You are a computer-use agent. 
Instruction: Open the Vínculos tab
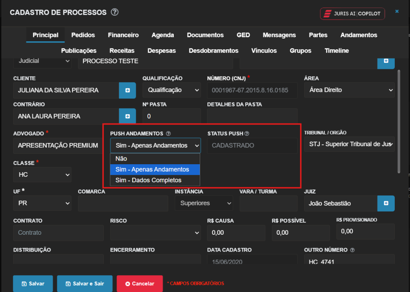tap(264, 51)
